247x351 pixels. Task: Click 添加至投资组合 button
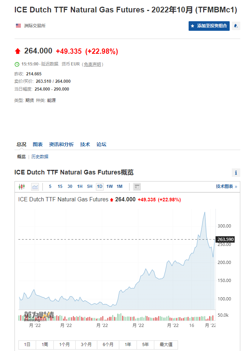point(209,26)
